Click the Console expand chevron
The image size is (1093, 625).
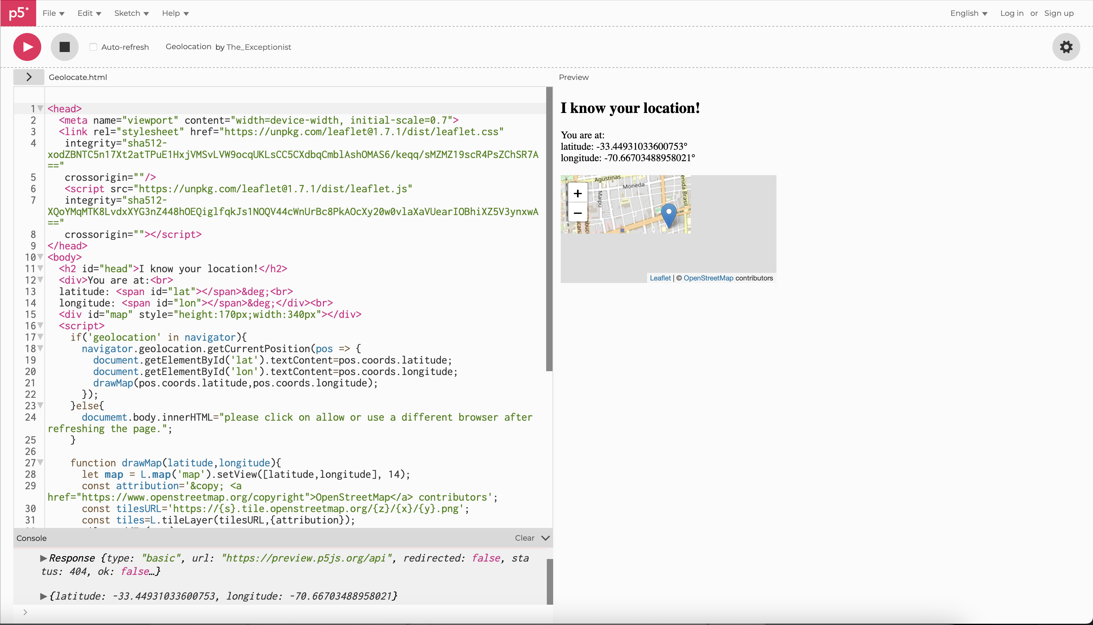(x=546, y=538)
